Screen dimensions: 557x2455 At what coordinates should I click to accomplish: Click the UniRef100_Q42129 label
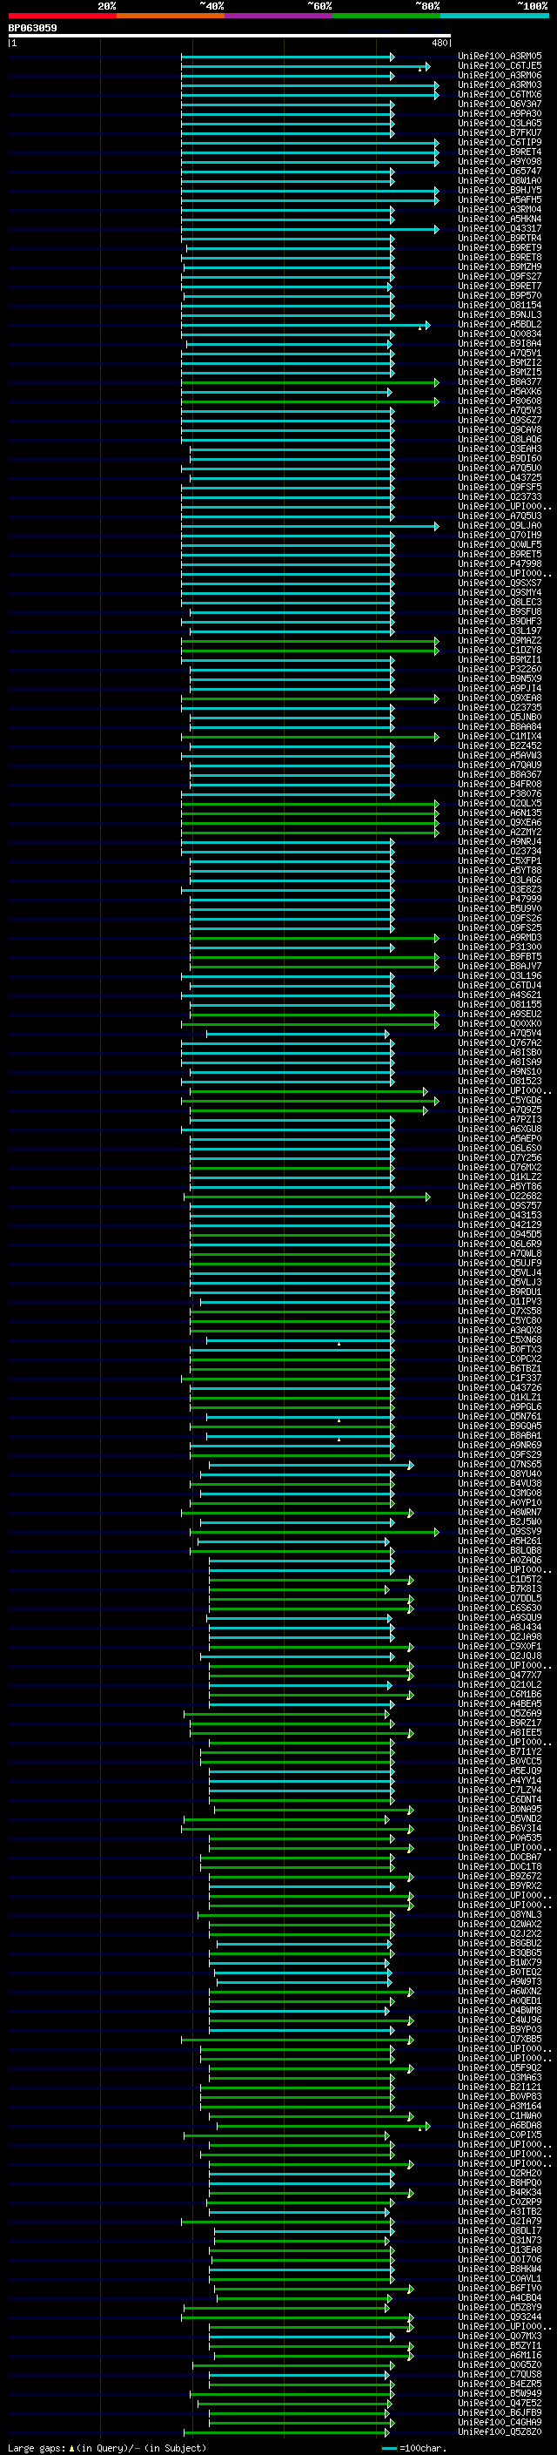pos(500,1224)
